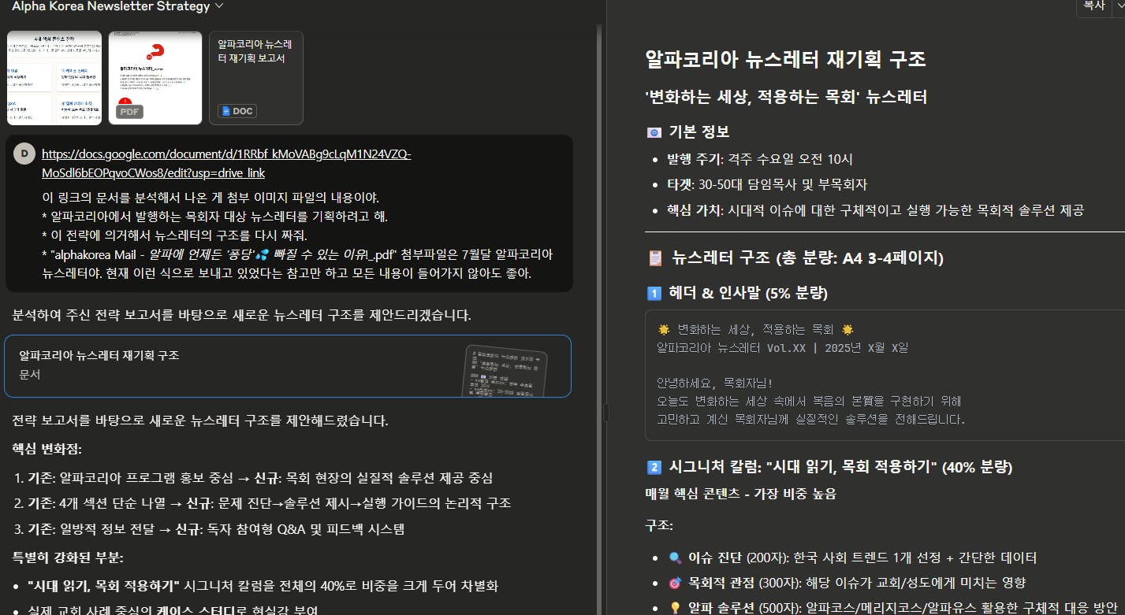Click the 시그니처 칼럼 (40% 분량) heading

coord(840,467)
